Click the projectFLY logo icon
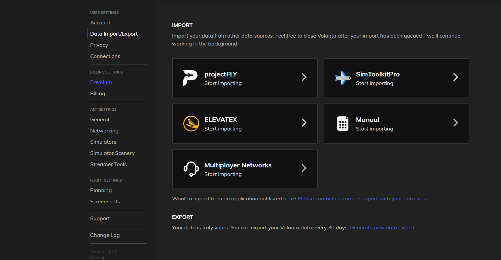 [x=190, y=78]
